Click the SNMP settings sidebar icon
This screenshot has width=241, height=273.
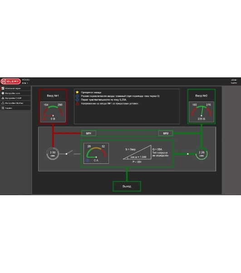tap(3, 98)
